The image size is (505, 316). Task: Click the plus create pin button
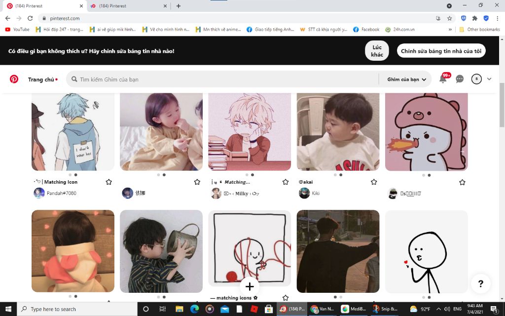coord(249,286)
